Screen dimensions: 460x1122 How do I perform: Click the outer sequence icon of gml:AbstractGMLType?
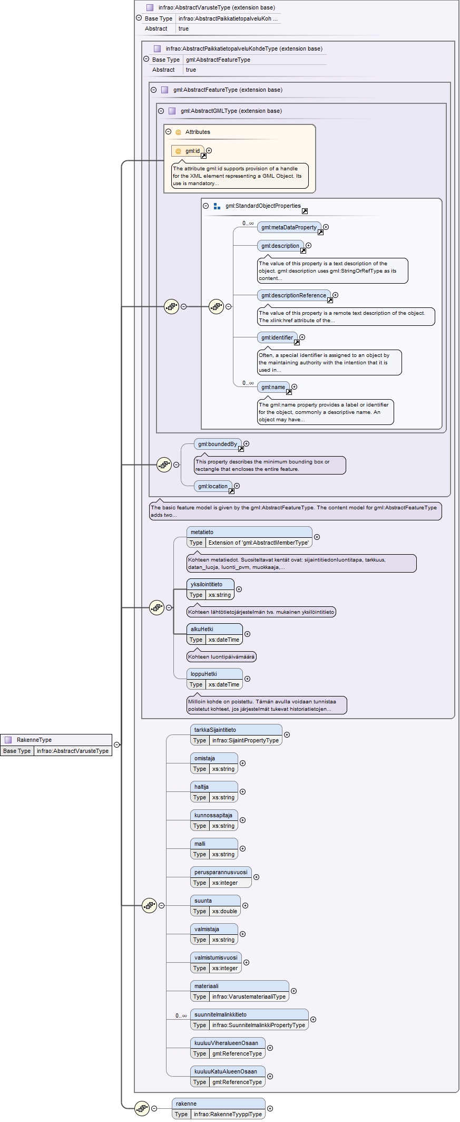coord(172,306)
